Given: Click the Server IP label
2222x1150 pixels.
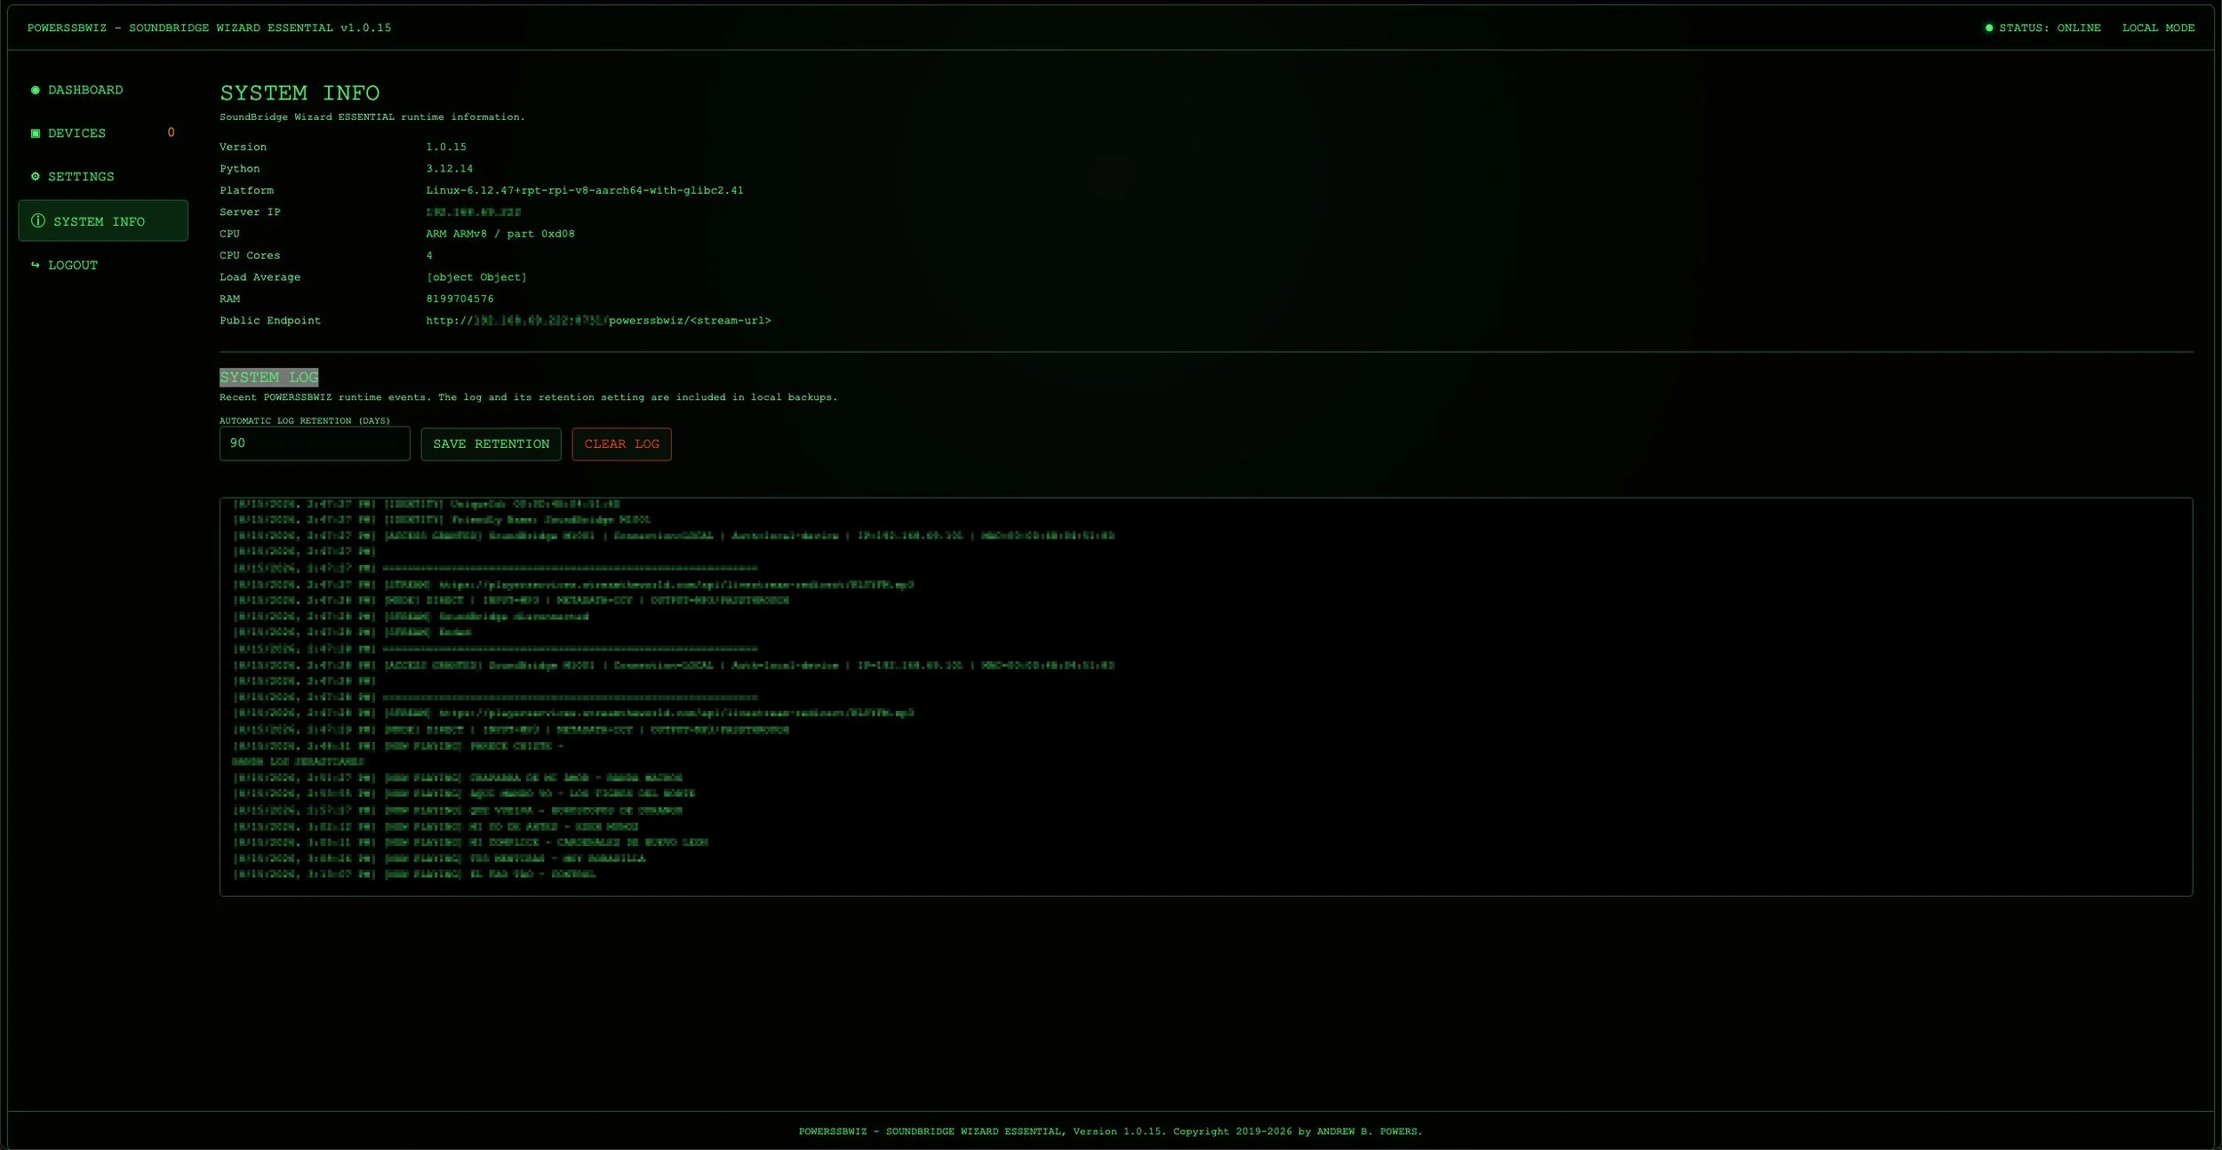Looking at the screenshot, I should click(250, 212).
